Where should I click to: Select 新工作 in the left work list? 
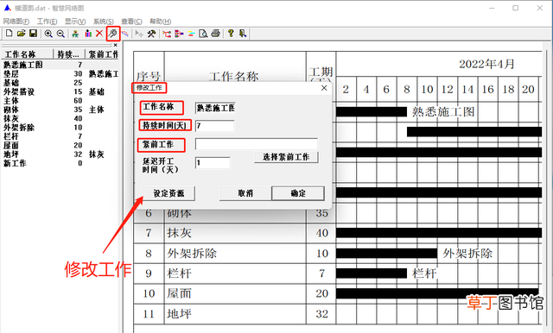tap(15, 163)
